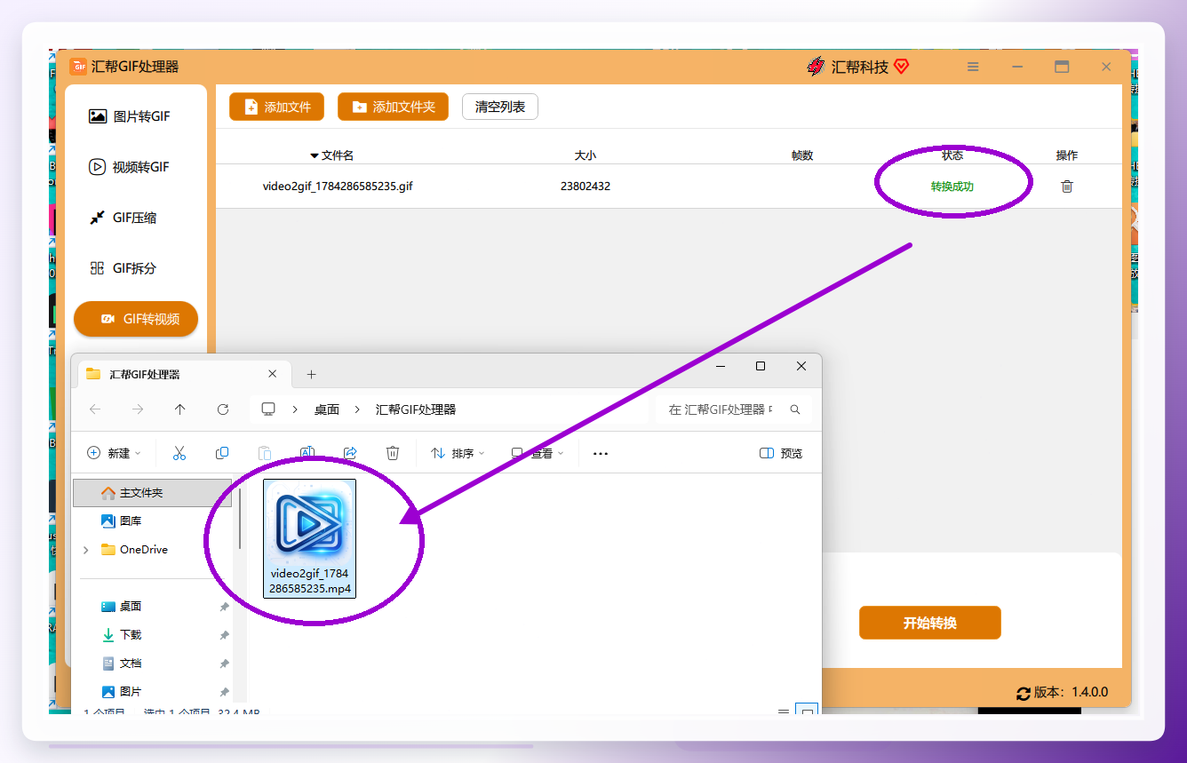Click the 添加文件 button
Viewport: 1187px width, 763px height.
coord(276,107)
